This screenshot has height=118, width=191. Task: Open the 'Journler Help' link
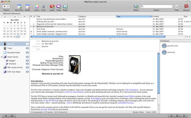46,109
